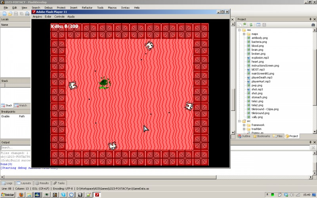This screenshot has height=198, width=317.
Task: Click the Flash Player taskbar button
Action: click(x=97, y=195)
